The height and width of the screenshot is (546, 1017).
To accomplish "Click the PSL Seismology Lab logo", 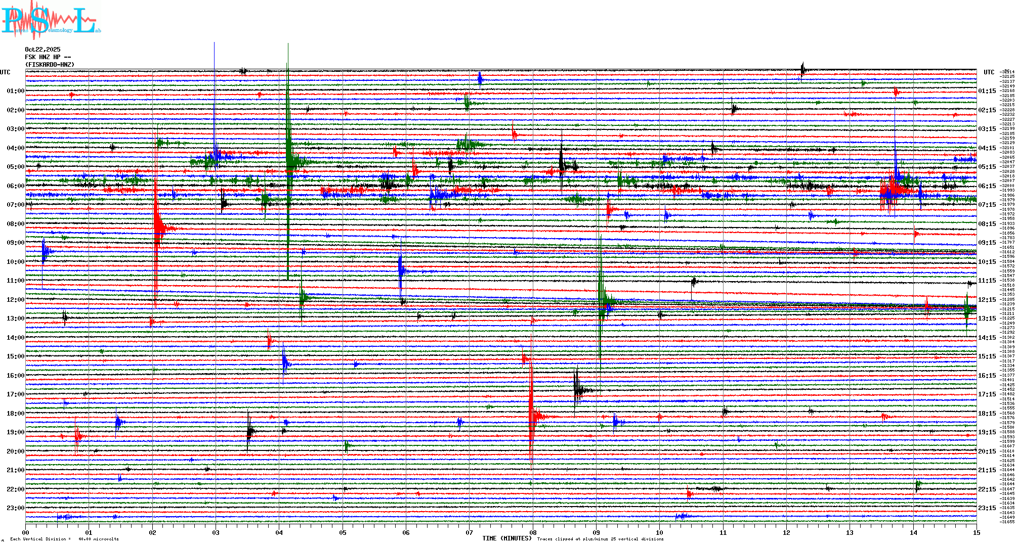I will pos(51,20).
